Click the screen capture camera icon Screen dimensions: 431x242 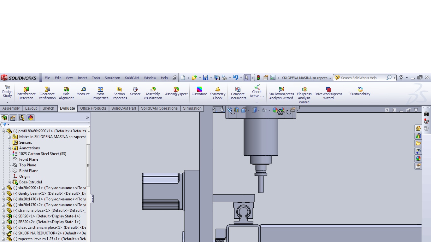tap(426, 114)
